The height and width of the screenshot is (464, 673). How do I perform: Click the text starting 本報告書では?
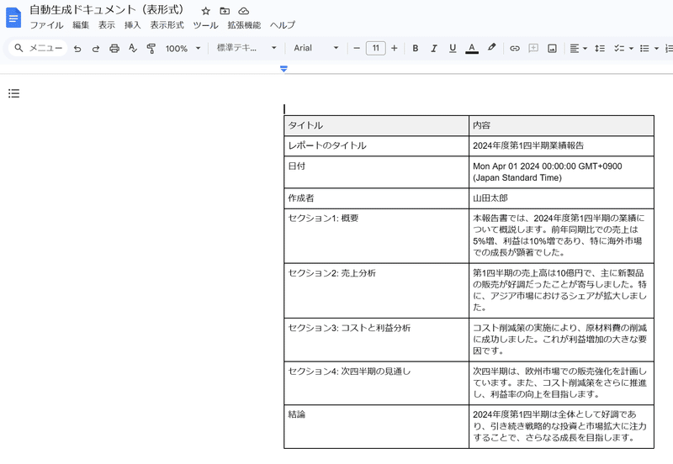[559, 235]
